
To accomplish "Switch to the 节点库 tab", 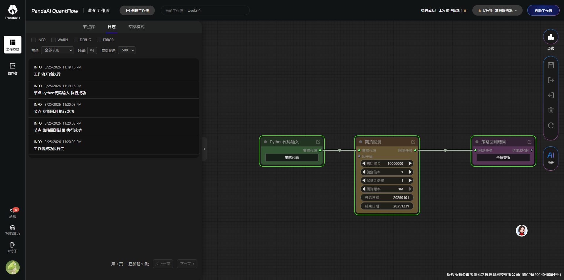I will pos(89,27).
